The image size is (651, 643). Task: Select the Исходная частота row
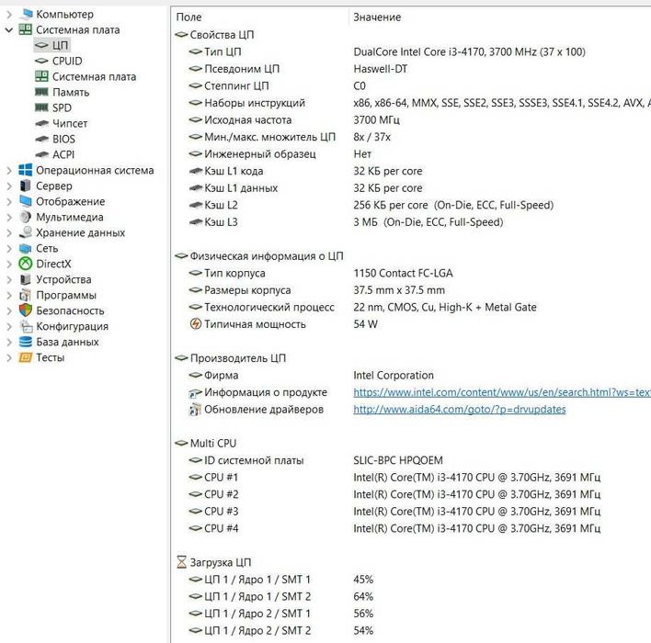(x=413, y=120)
